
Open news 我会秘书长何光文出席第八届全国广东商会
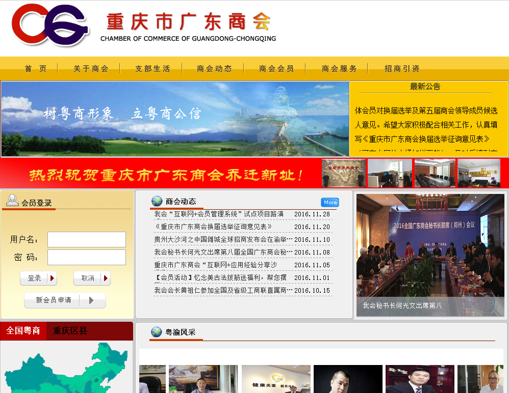(x=223, y=252)
